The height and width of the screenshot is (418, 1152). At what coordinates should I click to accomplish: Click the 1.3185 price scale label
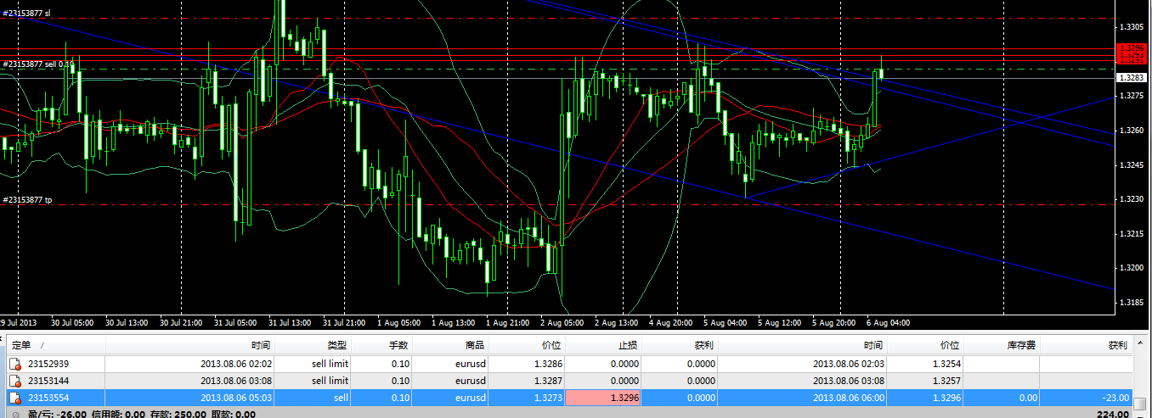click(x=1131, y=302)
